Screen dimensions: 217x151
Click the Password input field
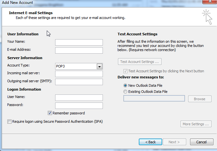click(x=79, y=106)
